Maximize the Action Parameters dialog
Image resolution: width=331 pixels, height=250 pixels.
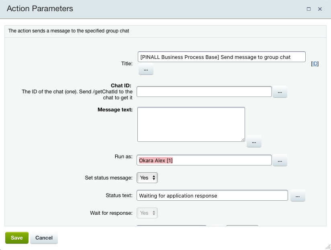309,9
